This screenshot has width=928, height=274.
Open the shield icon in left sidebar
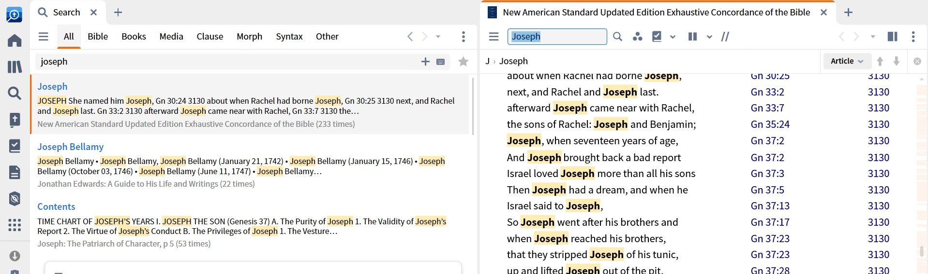coord(15,198)
